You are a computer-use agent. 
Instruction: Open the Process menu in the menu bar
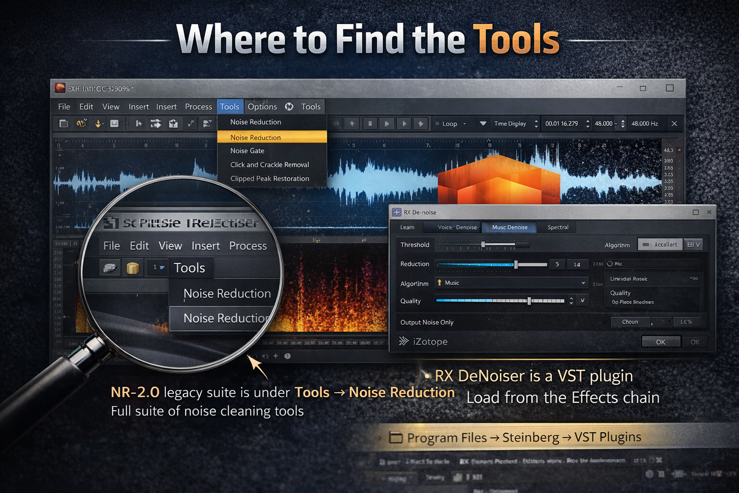pyautogui.click(x=198, y=106)
